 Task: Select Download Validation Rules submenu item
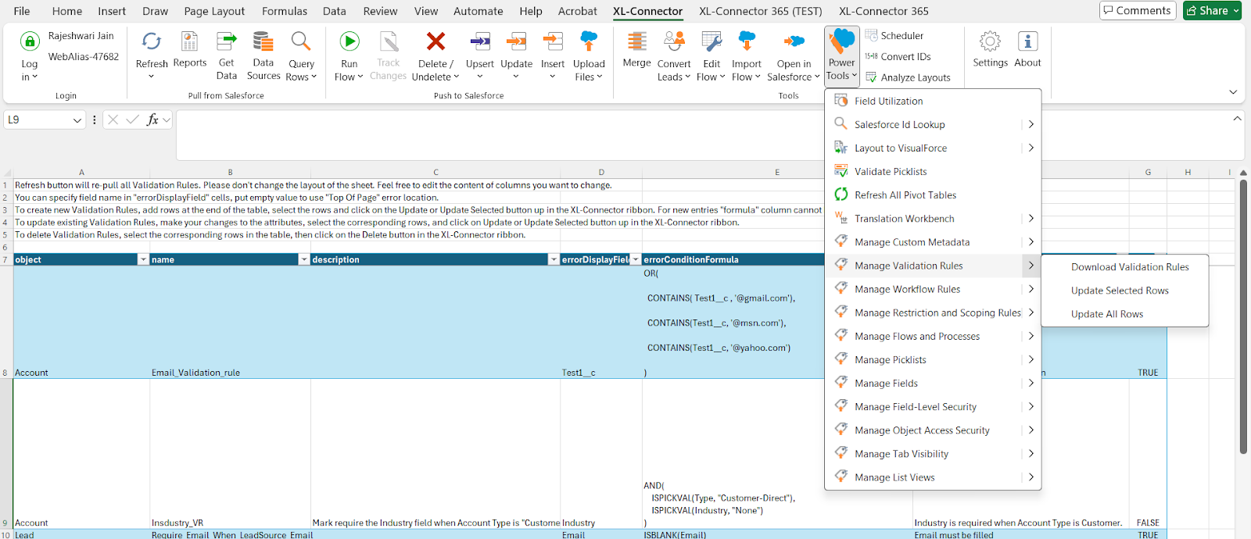pyautogui.click(x=1129, y=267)
